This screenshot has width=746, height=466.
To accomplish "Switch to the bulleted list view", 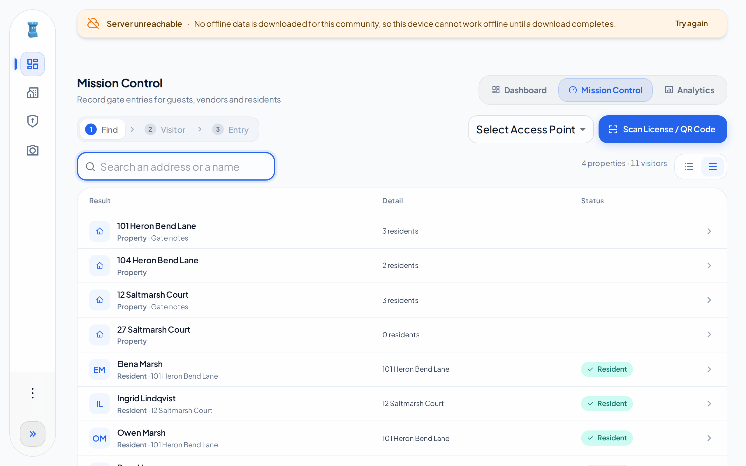I will point(689,167).
